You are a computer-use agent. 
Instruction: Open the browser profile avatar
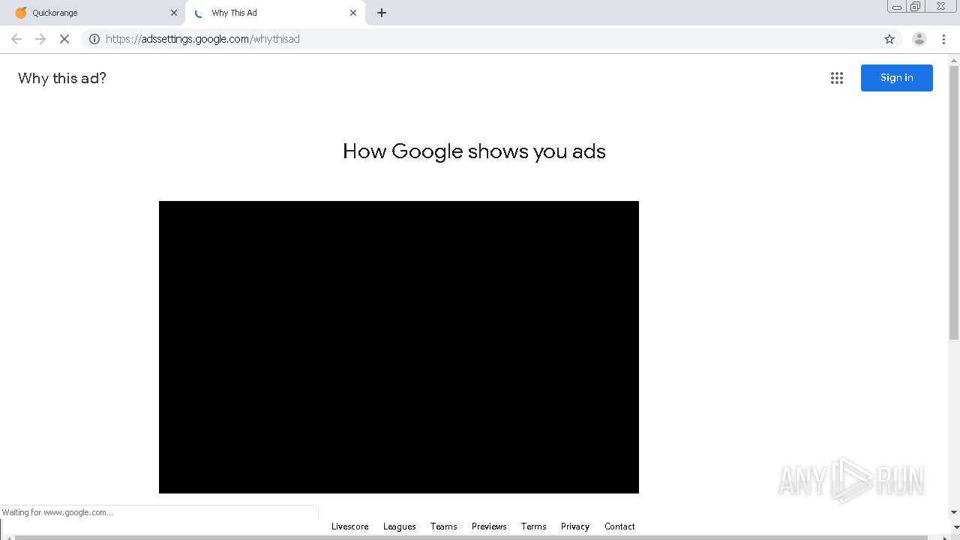point(919,39)
